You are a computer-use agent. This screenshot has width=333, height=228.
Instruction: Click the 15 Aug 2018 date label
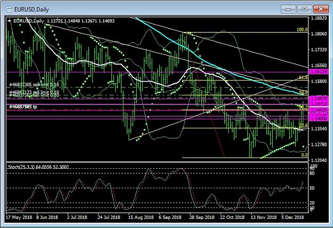[x=141, y=217]
